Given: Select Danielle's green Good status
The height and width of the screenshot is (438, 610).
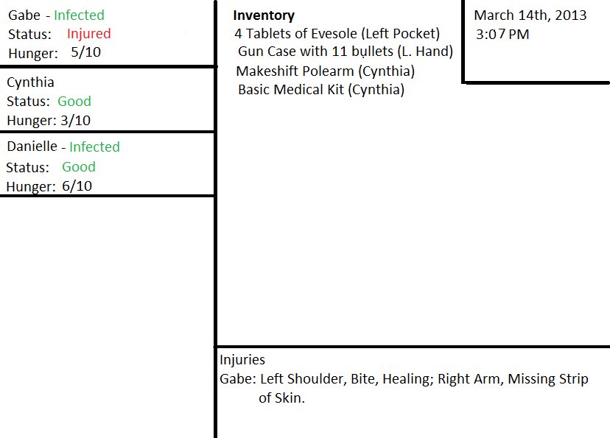Looking at the screenshot, I should [79, 167].
